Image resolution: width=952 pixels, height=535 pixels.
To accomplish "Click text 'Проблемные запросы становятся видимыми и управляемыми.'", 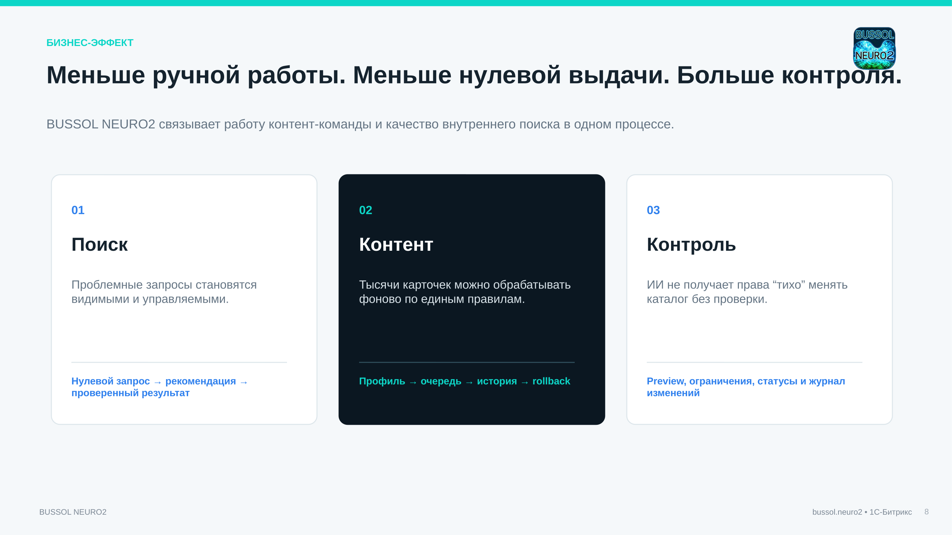I will (x=164, y=292).
